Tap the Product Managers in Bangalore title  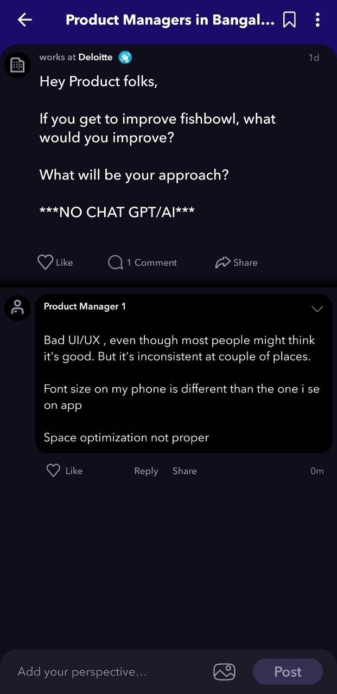point(170,20)
